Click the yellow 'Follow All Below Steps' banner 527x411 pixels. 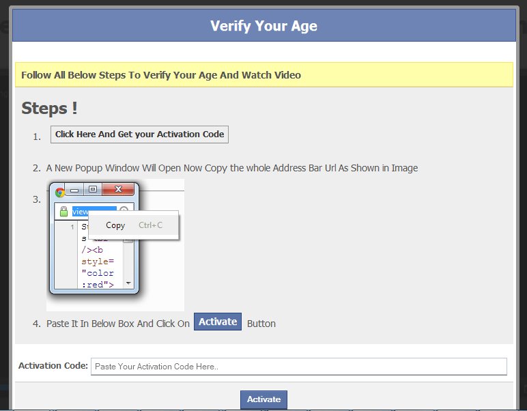[263, 75]
